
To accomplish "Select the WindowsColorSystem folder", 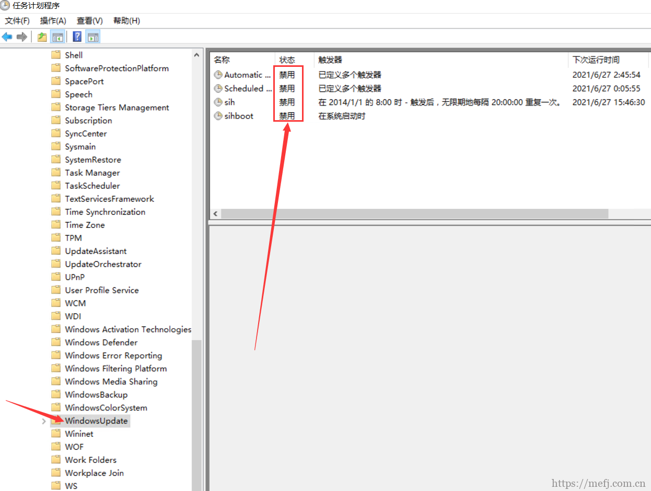I will pos(106,407).
